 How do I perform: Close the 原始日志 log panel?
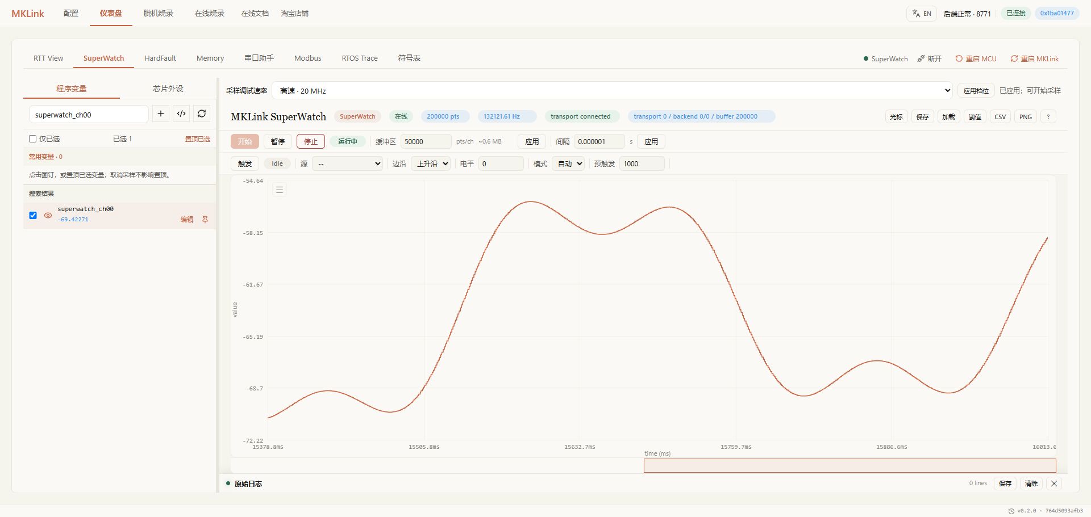coord(1054,484)
